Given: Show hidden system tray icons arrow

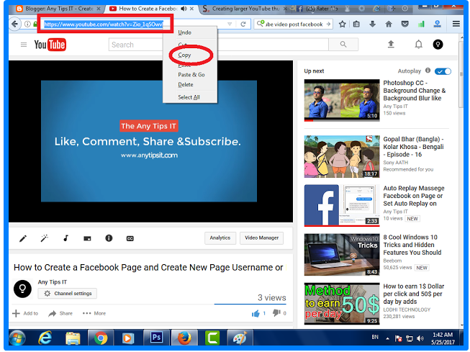Looking at the screenshot, I should 387,339.
